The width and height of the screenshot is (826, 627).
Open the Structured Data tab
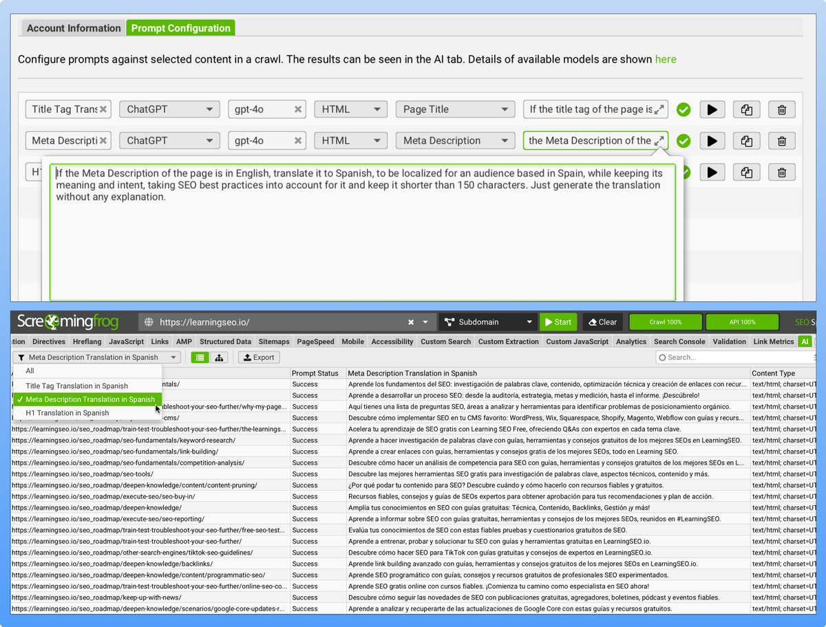click(x=225, y=341)
